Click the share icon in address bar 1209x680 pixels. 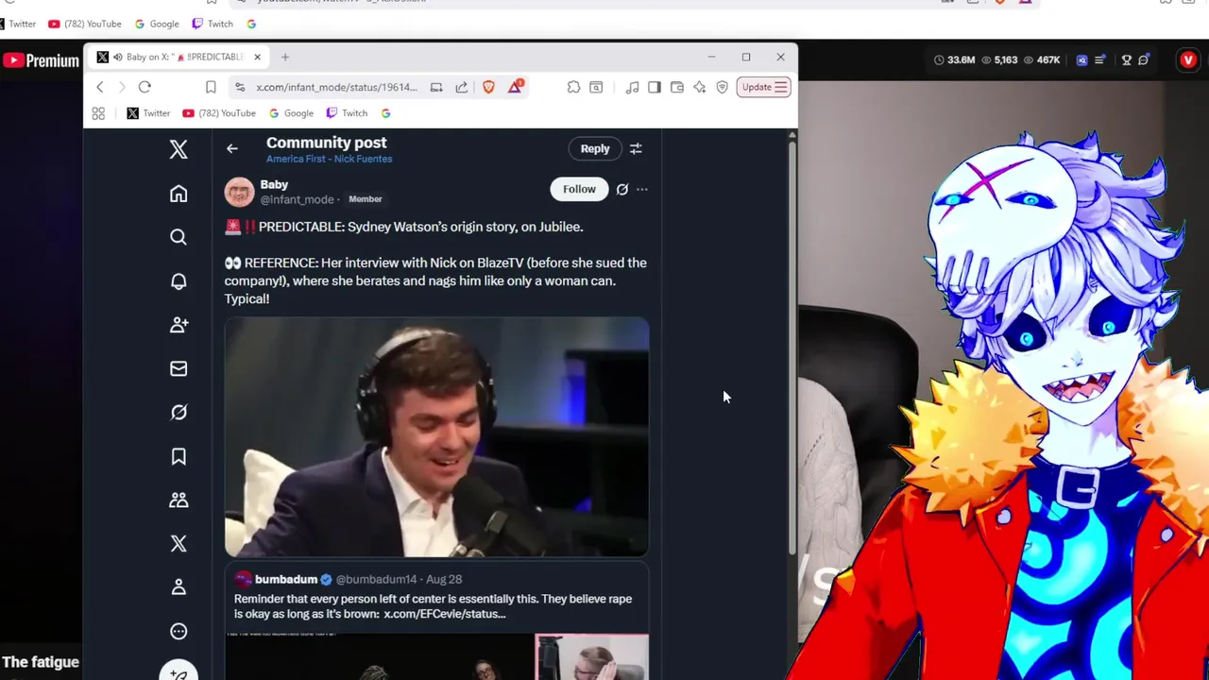[461, 87]
